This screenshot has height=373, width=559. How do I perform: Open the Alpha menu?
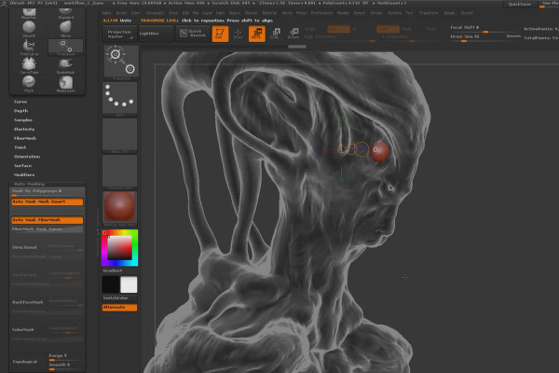tap(106, 13)
